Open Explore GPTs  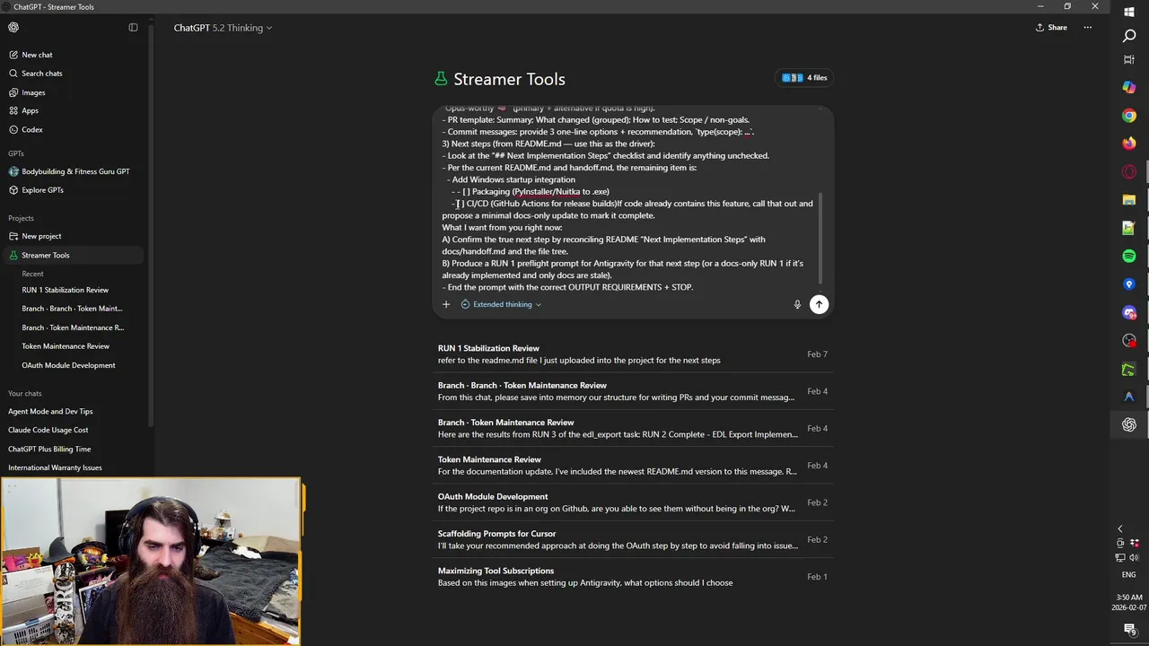coord(42,190)
